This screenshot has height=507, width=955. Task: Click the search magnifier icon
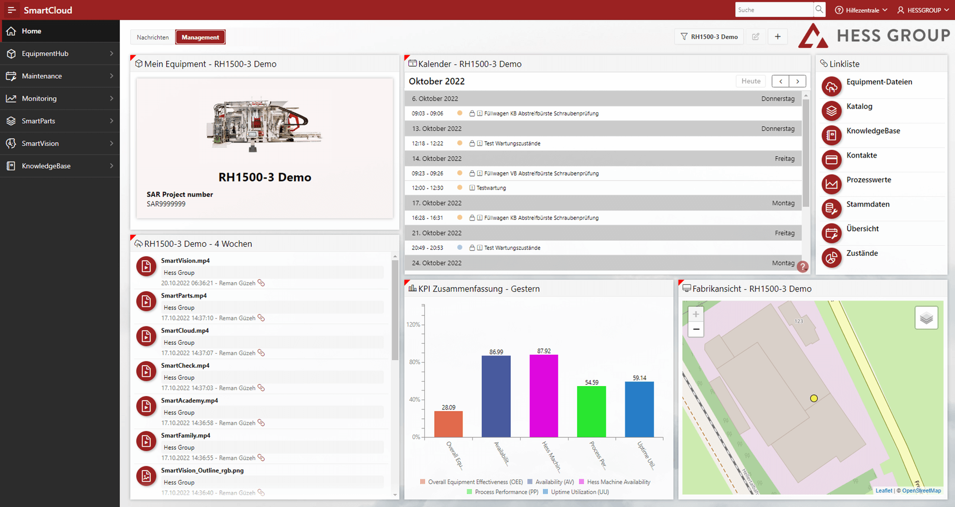pyautogui.click(x=819, y=9)
